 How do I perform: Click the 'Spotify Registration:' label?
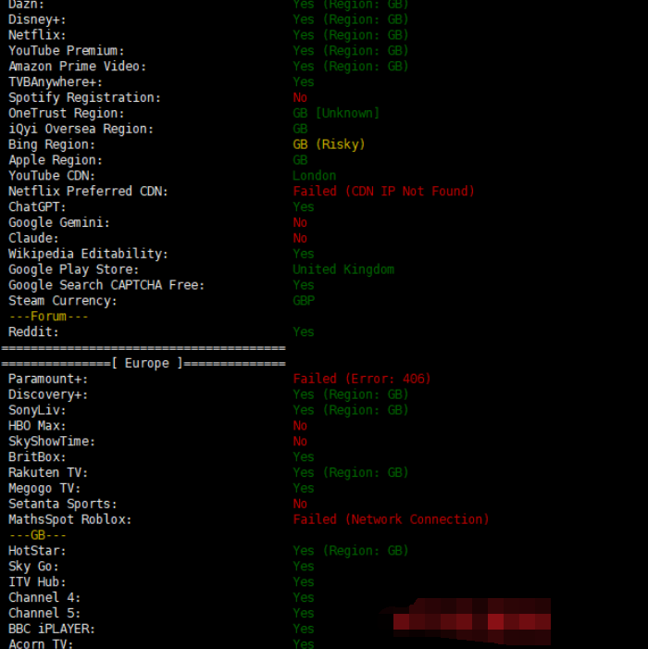[84, 97]
